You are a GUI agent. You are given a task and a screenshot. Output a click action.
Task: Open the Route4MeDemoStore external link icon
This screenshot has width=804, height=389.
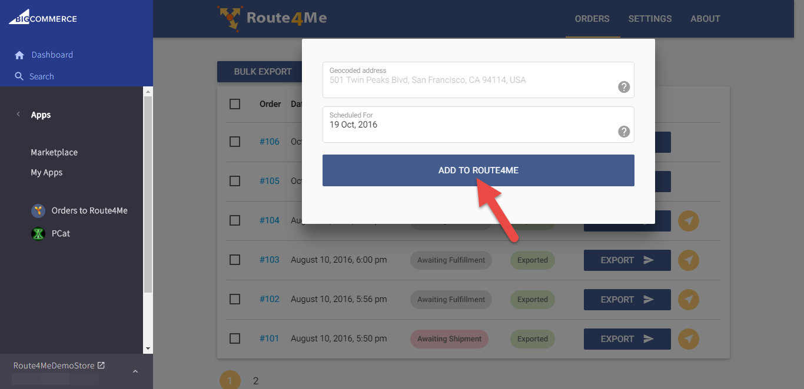coord(101,365)
